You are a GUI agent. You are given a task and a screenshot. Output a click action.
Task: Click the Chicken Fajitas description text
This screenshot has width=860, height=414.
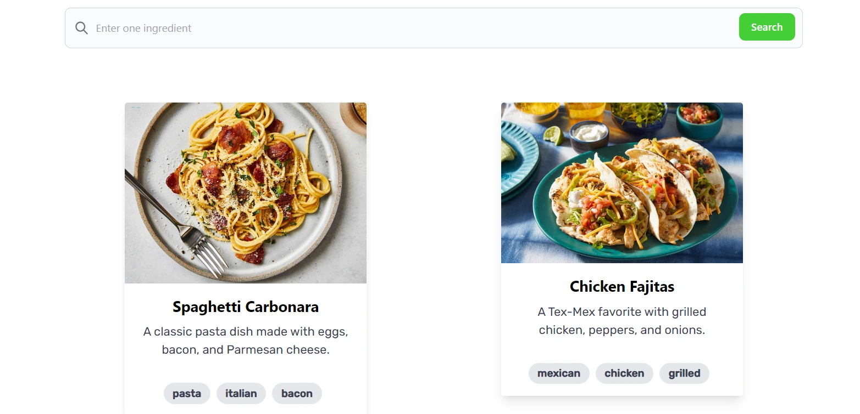pos(622,321)
